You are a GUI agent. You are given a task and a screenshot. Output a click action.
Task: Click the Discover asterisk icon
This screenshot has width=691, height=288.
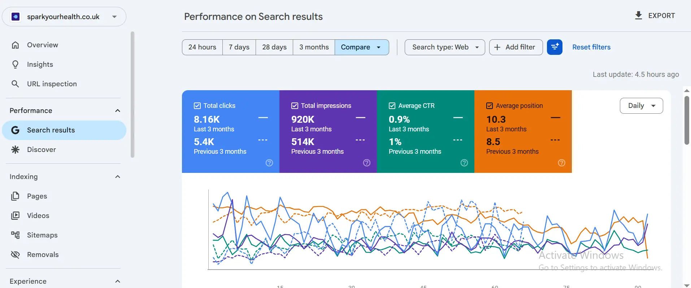click(x=15, y=150)
